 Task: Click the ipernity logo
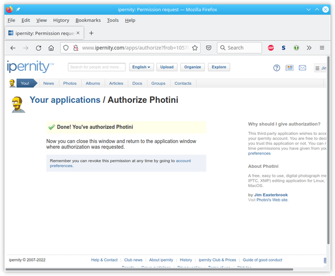coord(30,67)
